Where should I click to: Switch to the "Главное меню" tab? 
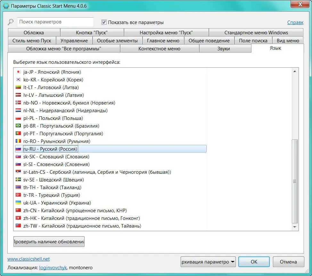163,41
